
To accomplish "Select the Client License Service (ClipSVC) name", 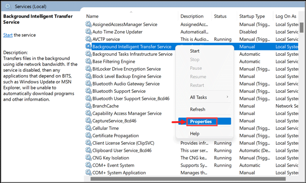I will (x=123, y=143).
